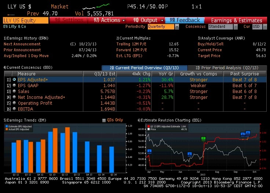Click the Standard consensus field
Image resolution: width=270 pixels, height=193 pixels.
tap(220, 27)
